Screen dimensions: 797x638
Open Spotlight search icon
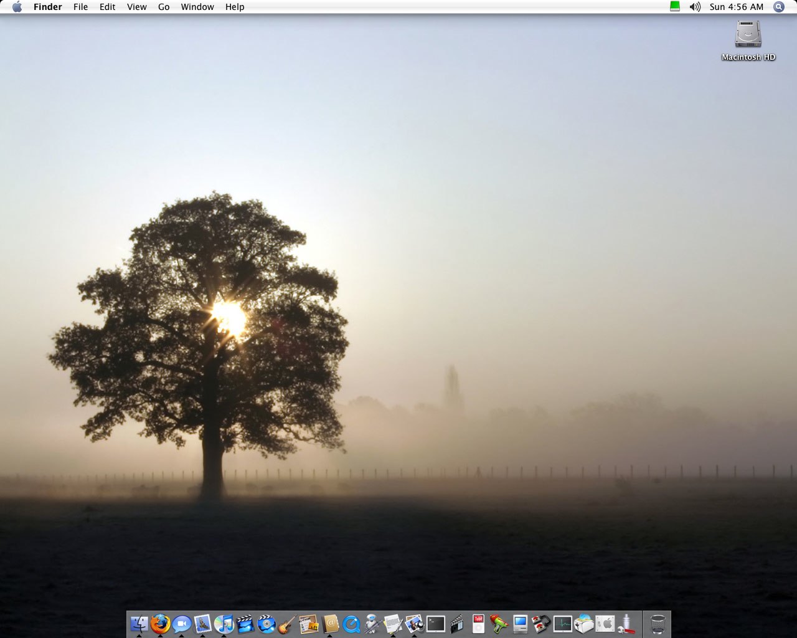coord(779,7)
